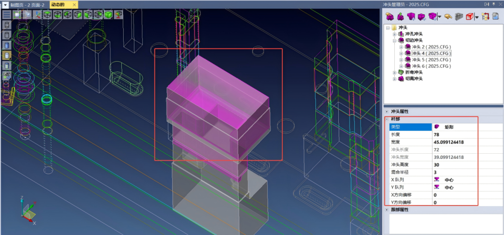Select the bottom-face view cube icon
The width and height of the screenshot is (504, 235).
[57, 14]
